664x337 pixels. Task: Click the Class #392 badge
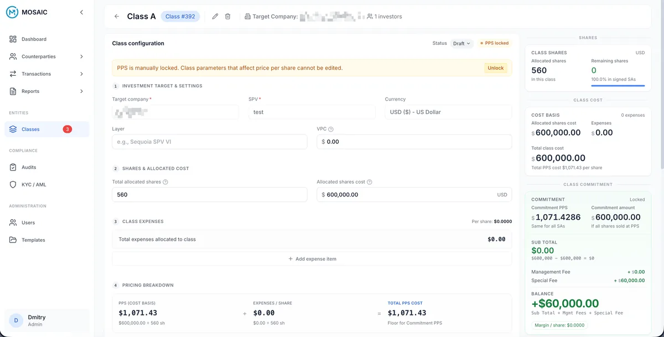point(180,17)
